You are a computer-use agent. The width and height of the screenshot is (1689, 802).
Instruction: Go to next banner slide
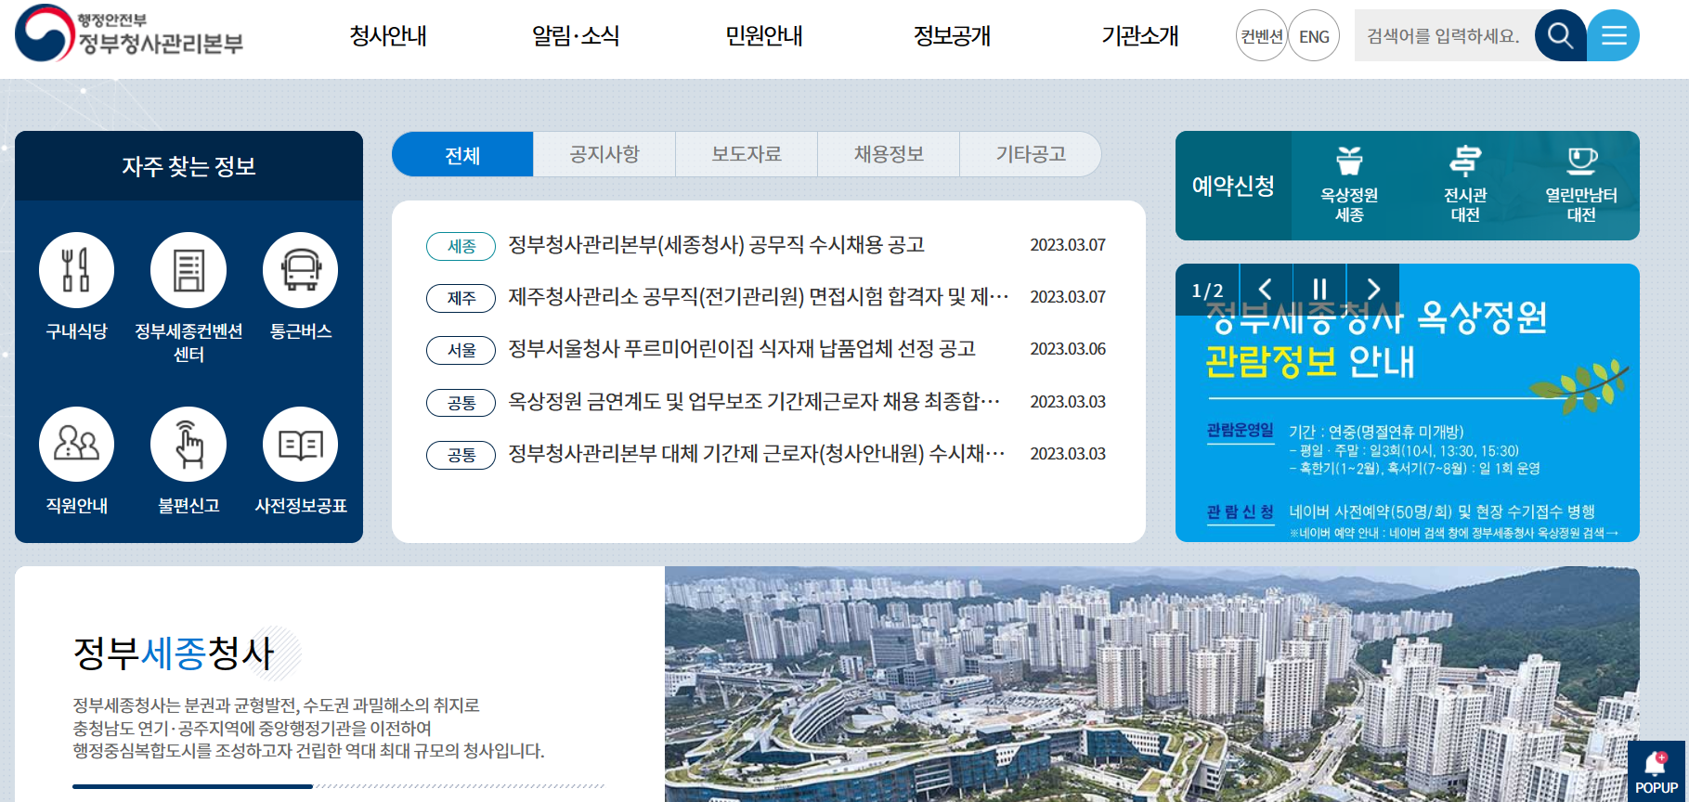1373,290
